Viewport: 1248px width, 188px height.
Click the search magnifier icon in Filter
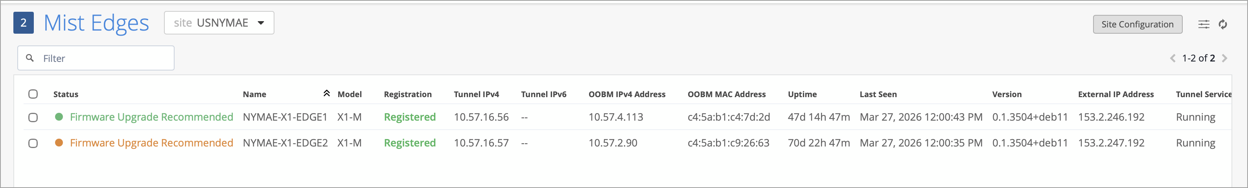tap(30, 58)
